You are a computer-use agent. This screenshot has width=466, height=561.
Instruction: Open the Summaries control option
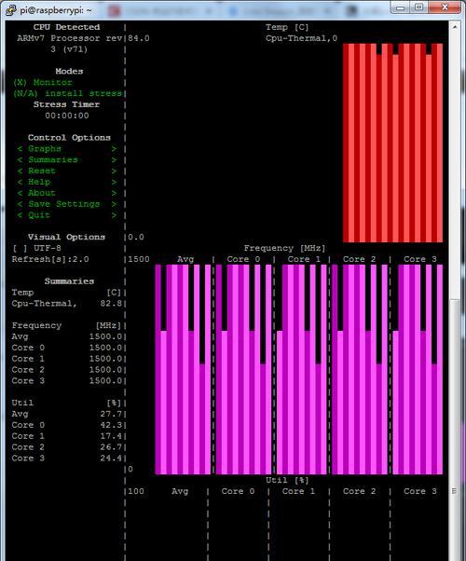(x=67, y=160)
